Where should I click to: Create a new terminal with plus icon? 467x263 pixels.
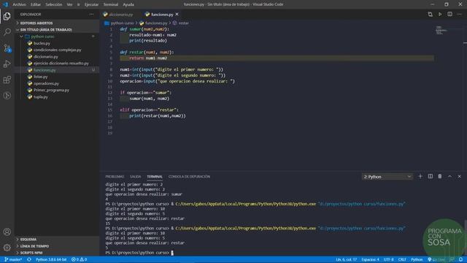pyautogui.click(x=420, y=177)
